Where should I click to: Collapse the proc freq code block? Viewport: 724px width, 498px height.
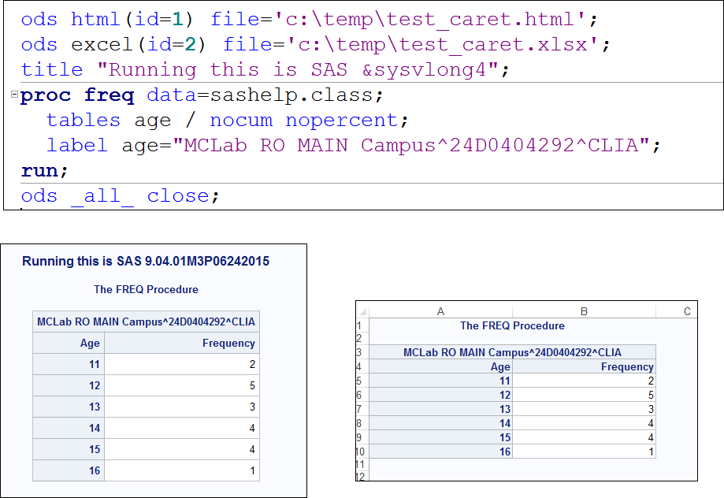click(x=14, y=95)
